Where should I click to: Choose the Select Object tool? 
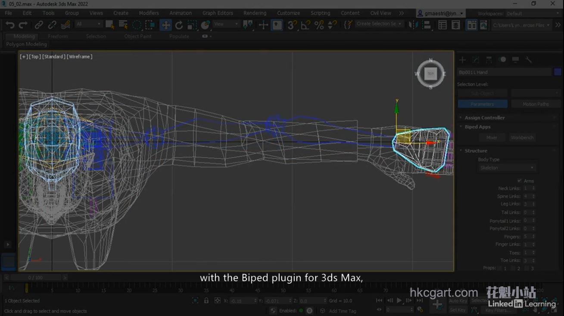[110, 25]
